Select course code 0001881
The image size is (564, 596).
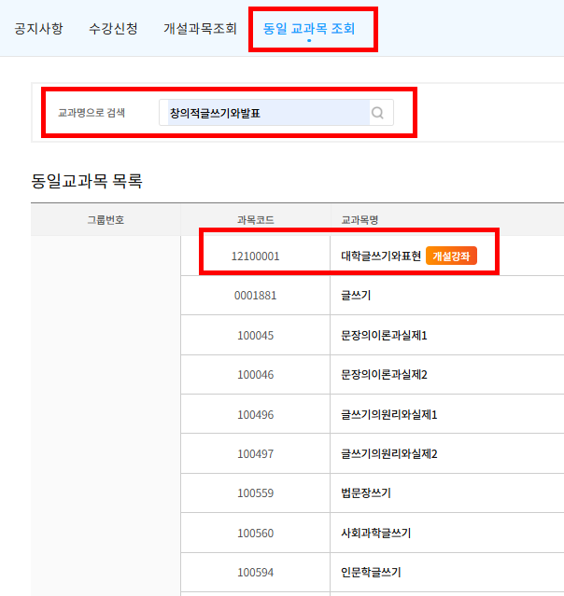[x=255, y=296]
